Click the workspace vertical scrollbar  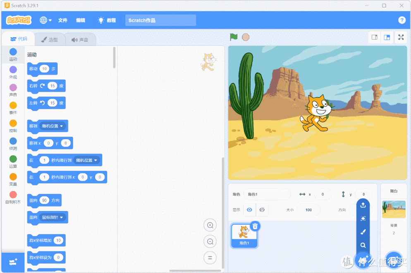click(x=223, y=213)
